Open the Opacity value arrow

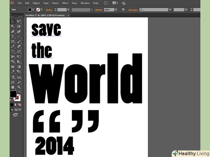coord(116,9)
